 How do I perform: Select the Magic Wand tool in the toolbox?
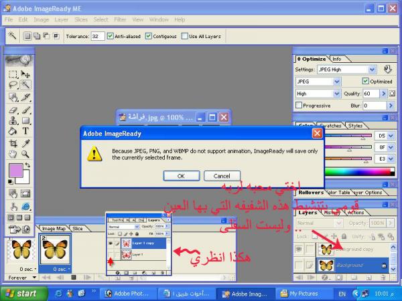(25, 85)
